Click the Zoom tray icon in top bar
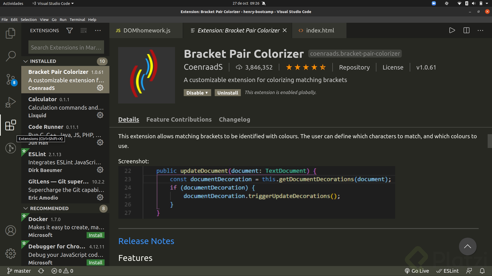The height and width of the screenshot is (276, 492). tap(434, 3)
